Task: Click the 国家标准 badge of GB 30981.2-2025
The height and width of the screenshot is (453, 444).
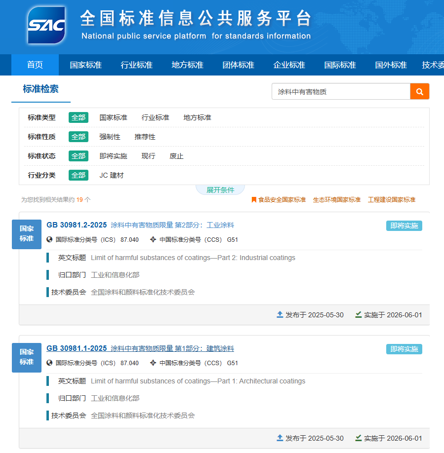Action: click(x=27, y=234)
